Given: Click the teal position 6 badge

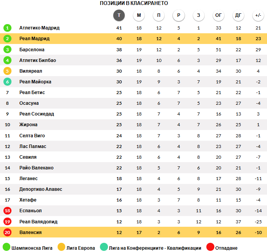Looking at the screenshot, I should (x=7, y=82).
